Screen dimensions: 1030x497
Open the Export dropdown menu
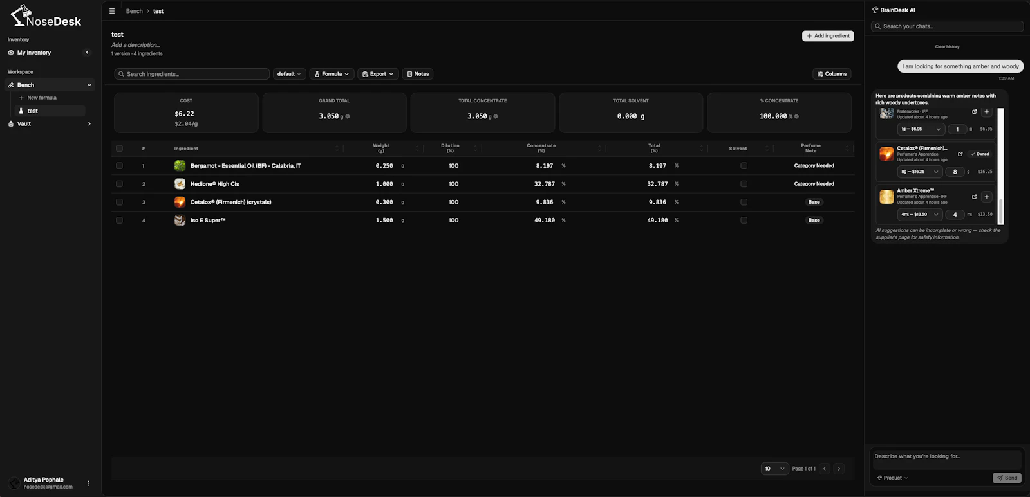tap(378, 74)
